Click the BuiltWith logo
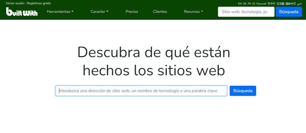306x133 pixels. click(22, 12)
